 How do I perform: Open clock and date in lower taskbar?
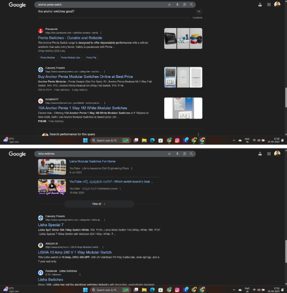click(274, 290)
